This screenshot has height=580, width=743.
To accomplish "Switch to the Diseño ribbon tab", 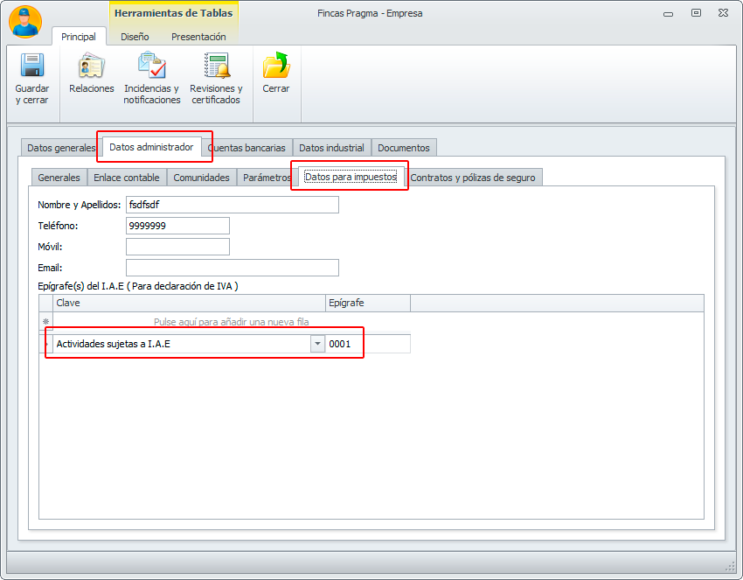I will pos(135,37).
